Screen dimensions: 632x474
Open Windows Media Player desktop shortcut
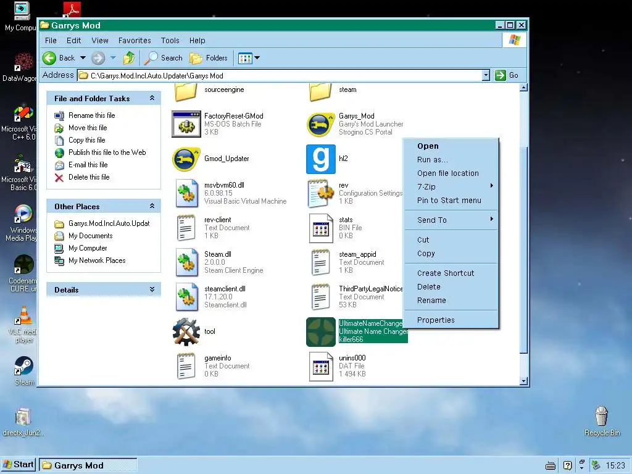tap(23, 222)
